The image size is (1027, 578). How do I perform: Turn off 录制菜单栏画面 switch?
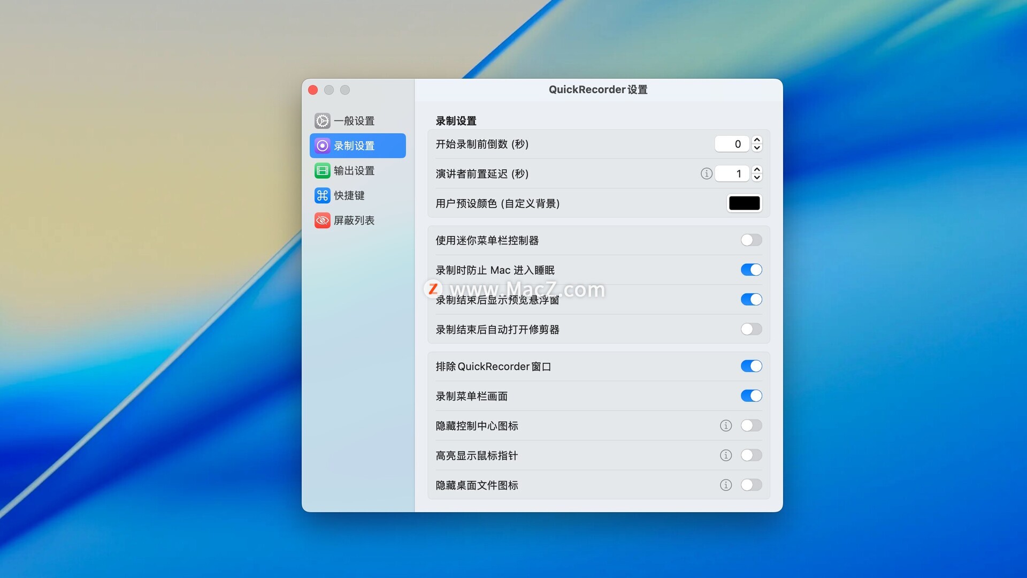(751, 396)
